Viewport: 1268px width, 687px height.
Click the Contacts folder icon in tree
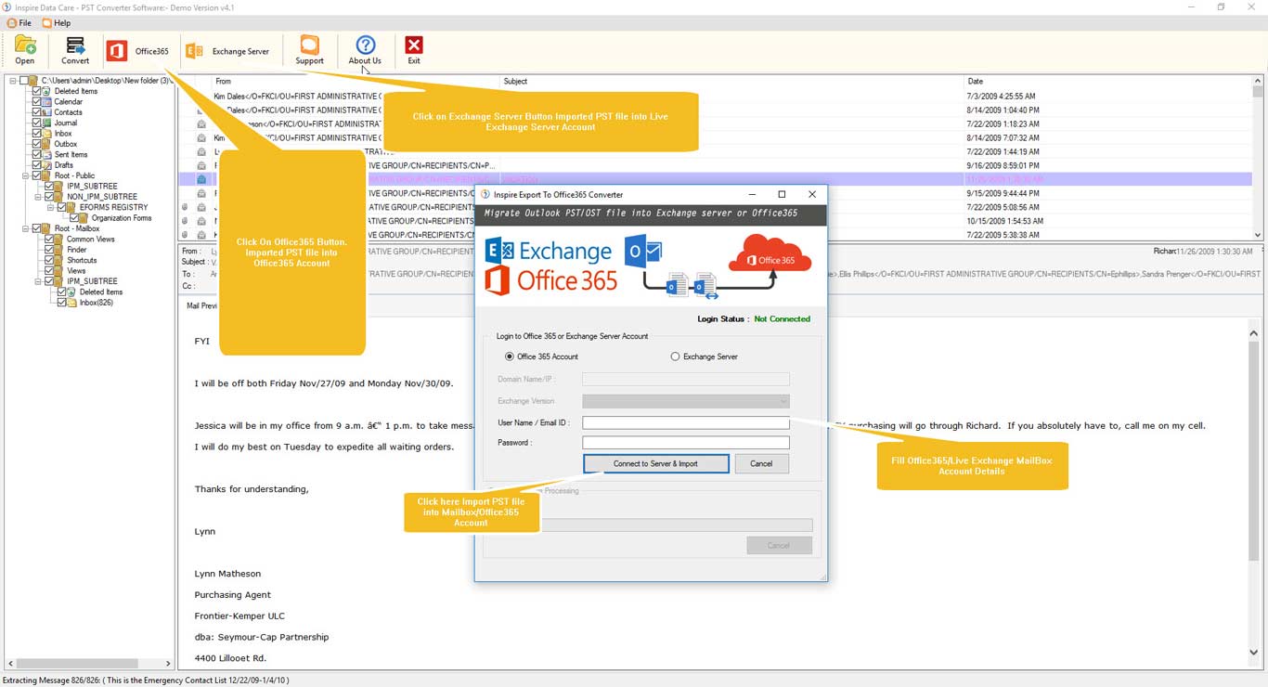point(47,112)
